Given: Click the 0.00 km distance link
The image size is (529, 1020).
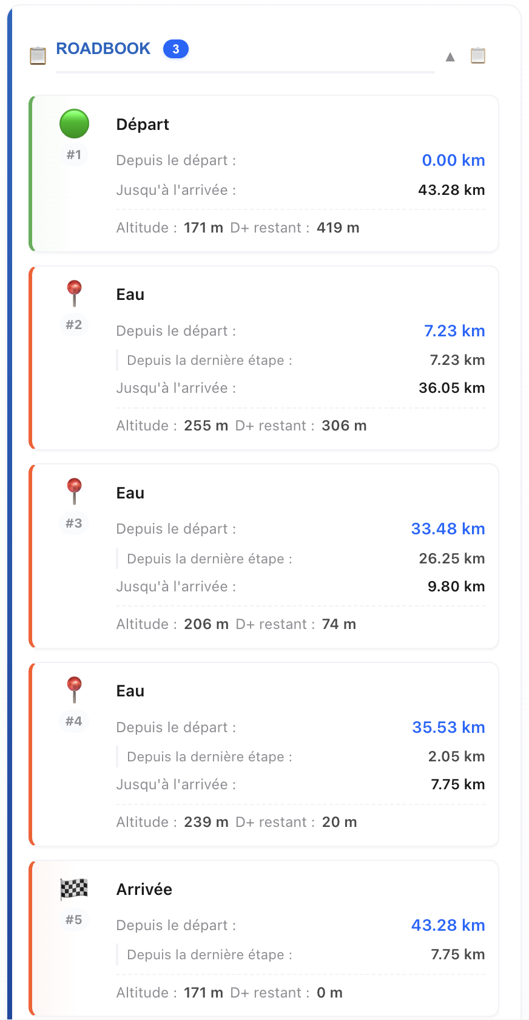Looking at the screenshot, I should [453, 160].
